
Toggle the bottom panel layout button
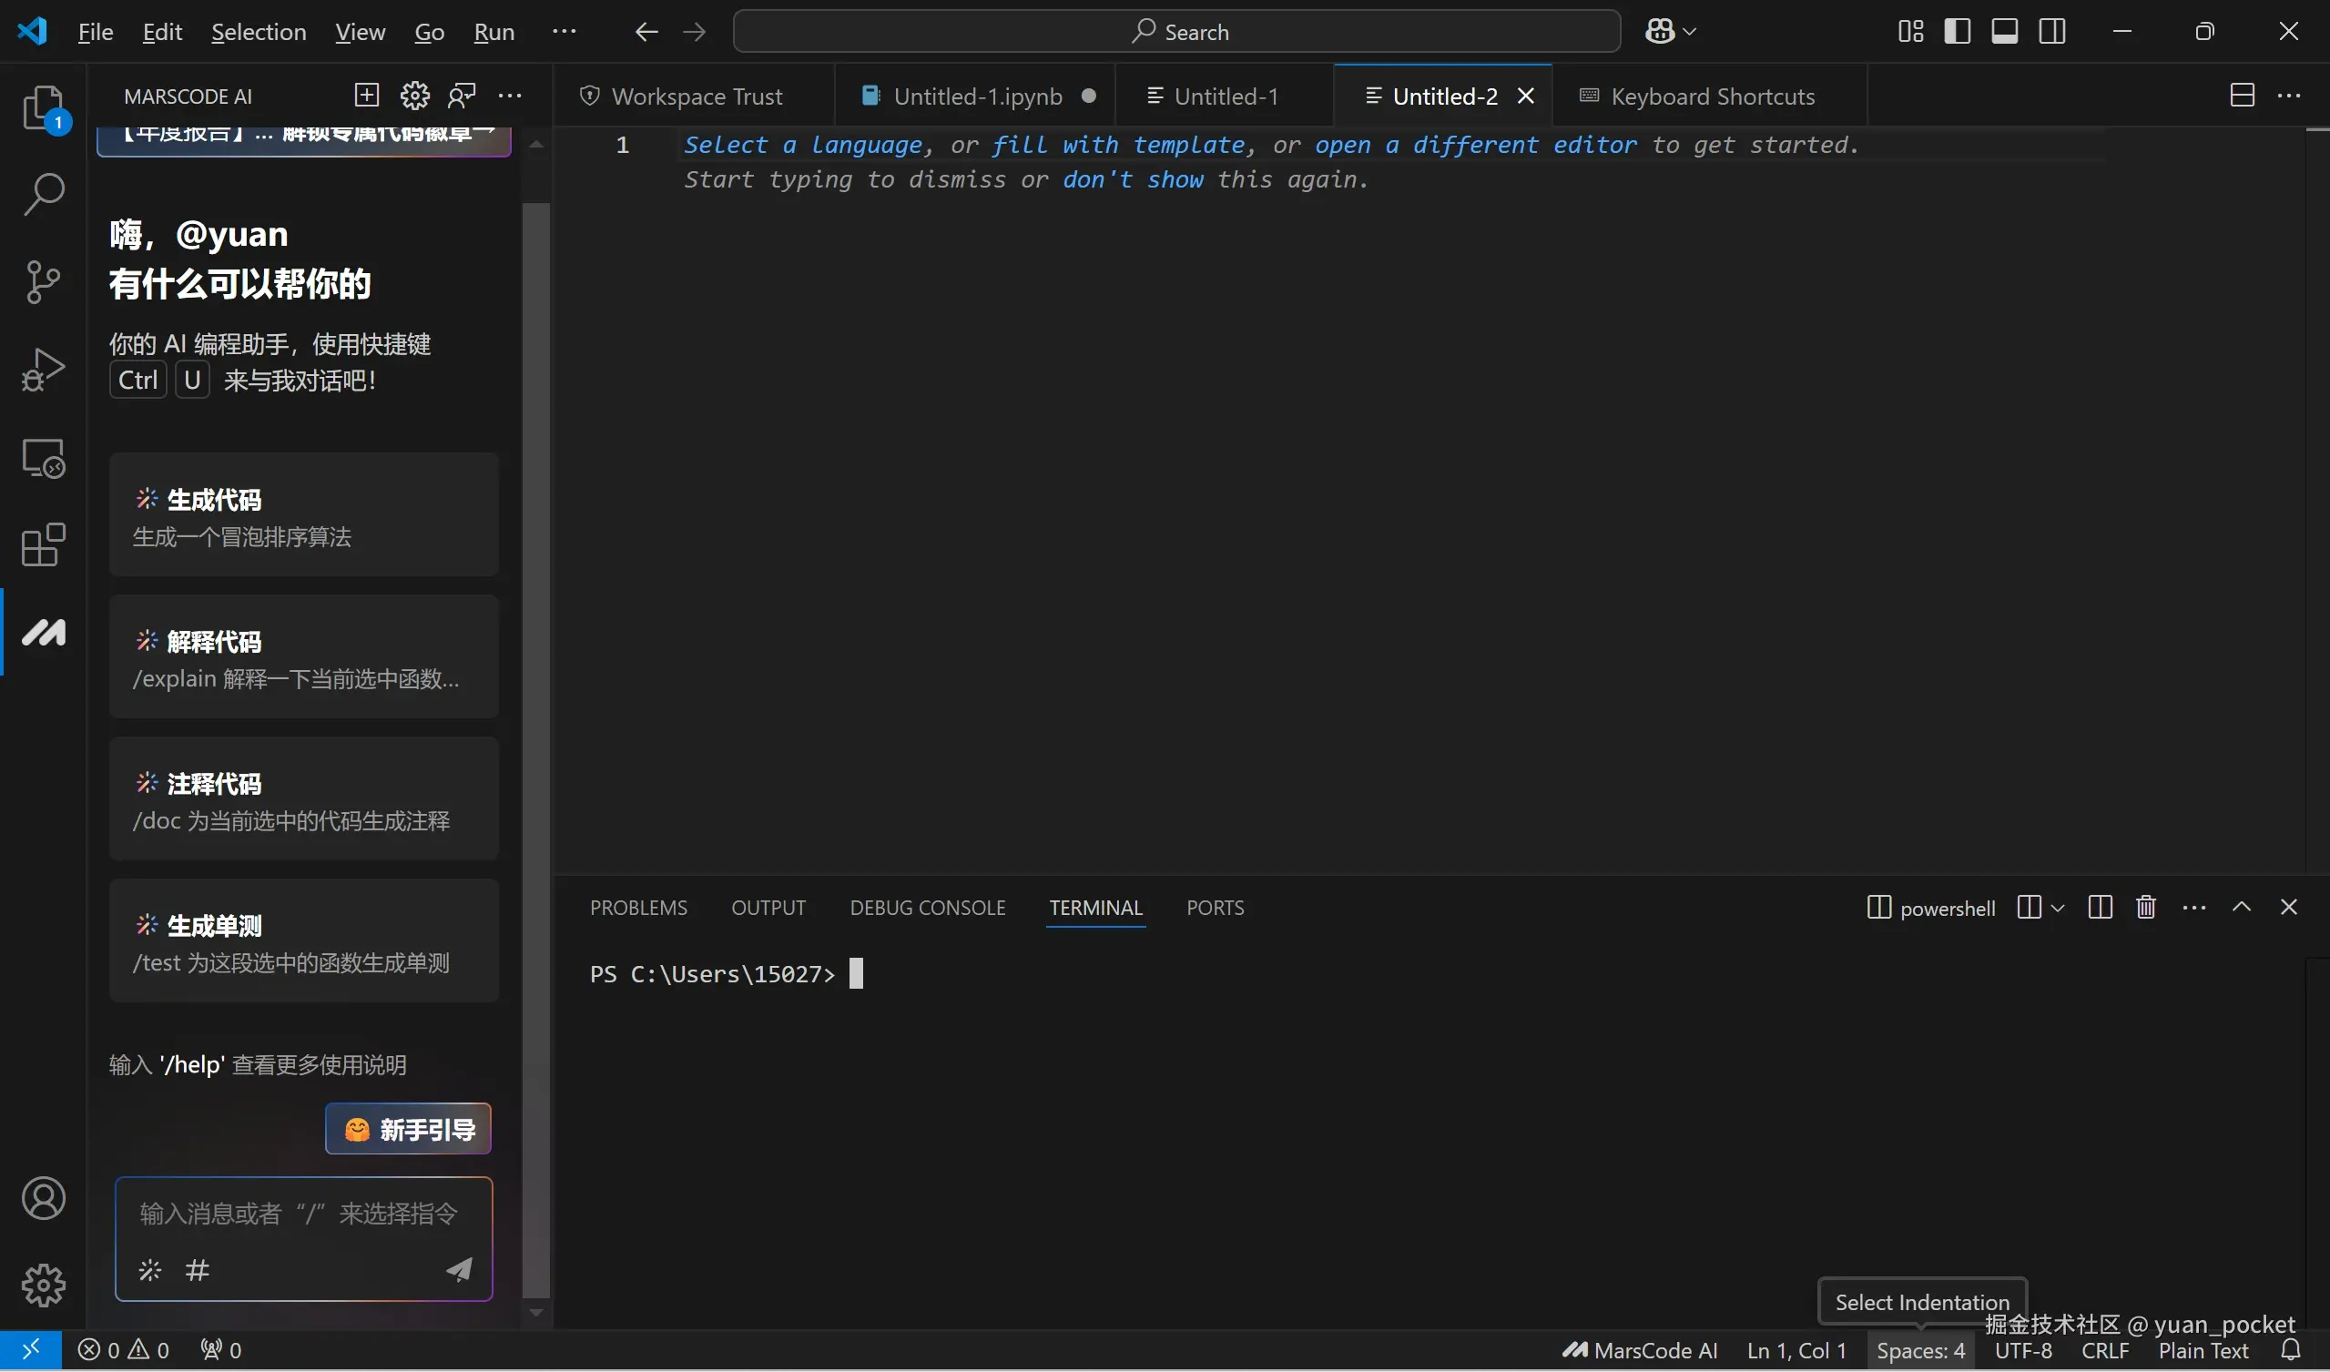click(x=2004, y=32)
